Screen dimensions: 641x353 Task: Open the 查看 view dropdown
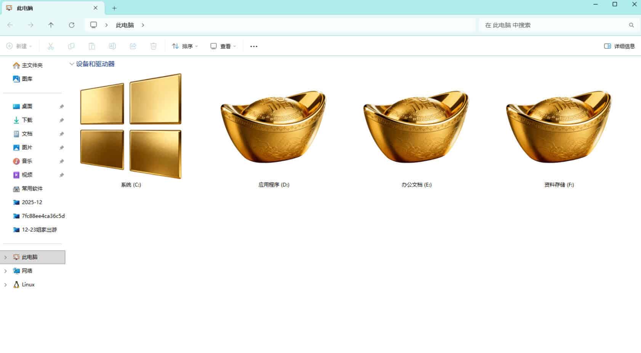[223, 46]
